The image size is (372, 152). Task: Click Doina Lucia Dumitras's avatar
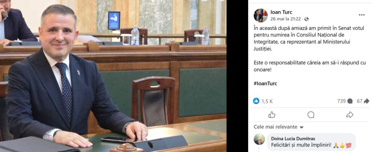[259, 139]
